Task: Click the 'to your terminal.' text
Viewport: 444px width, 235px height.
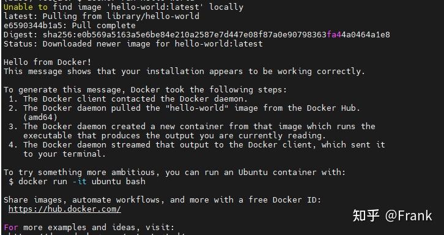Action: coord(65,154)
